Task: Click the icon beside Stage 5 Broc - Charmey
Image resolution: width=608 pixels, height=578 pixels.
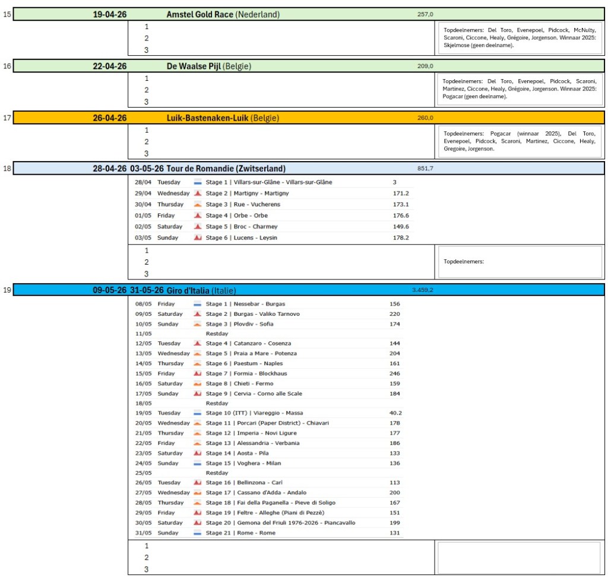Action: pos(197,227)
